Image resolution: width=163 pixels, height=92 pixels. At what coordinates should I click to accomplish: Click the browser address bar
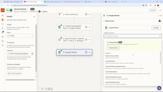click(77, 5)
